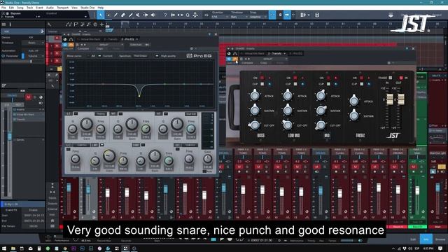Select the Split tool in the toolbar

click(115, 15)
